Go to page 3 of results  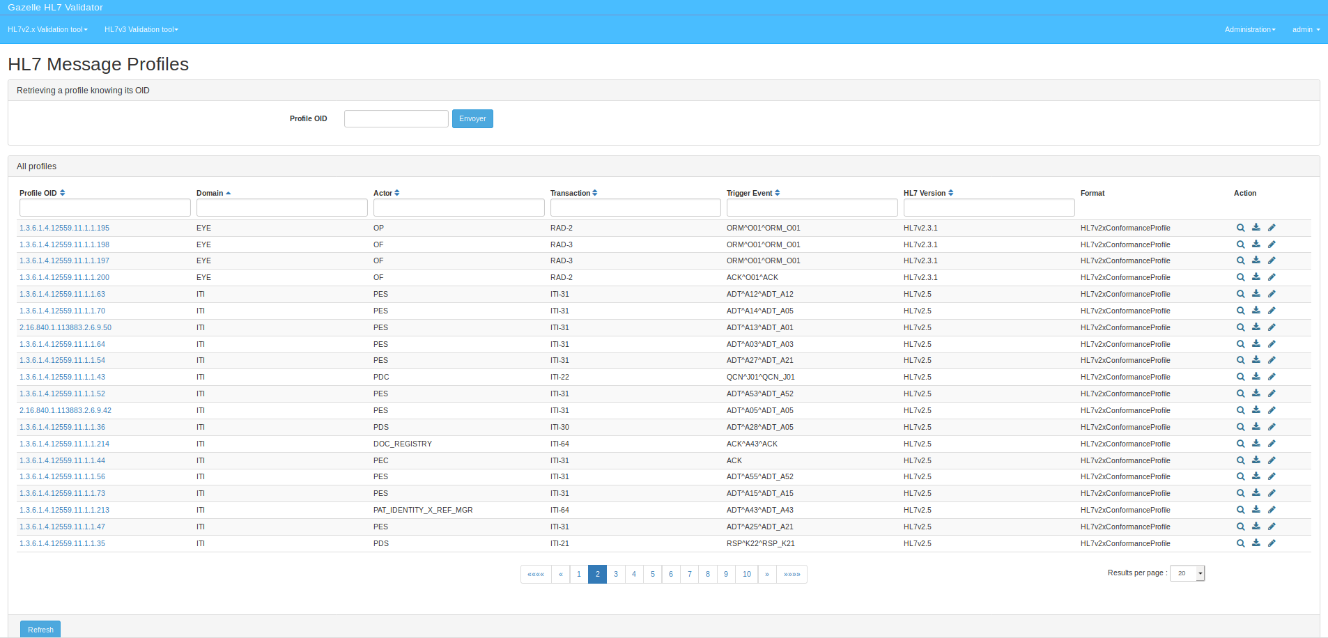(616, 574)
